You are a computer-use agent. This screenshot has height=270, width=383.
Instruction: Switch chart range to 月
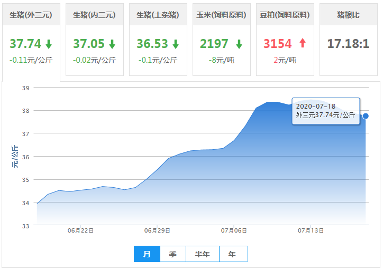point(147,254)
